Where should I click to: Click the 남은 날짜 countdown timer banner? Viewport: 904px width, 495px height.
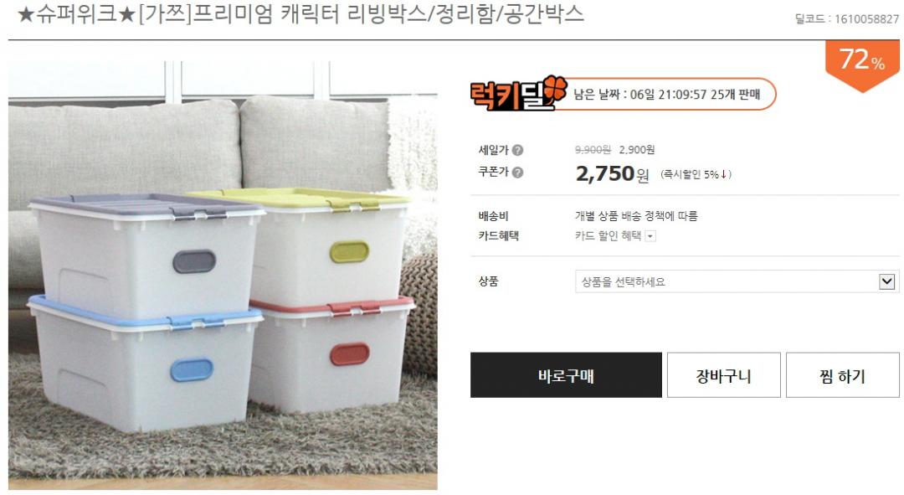667,94
